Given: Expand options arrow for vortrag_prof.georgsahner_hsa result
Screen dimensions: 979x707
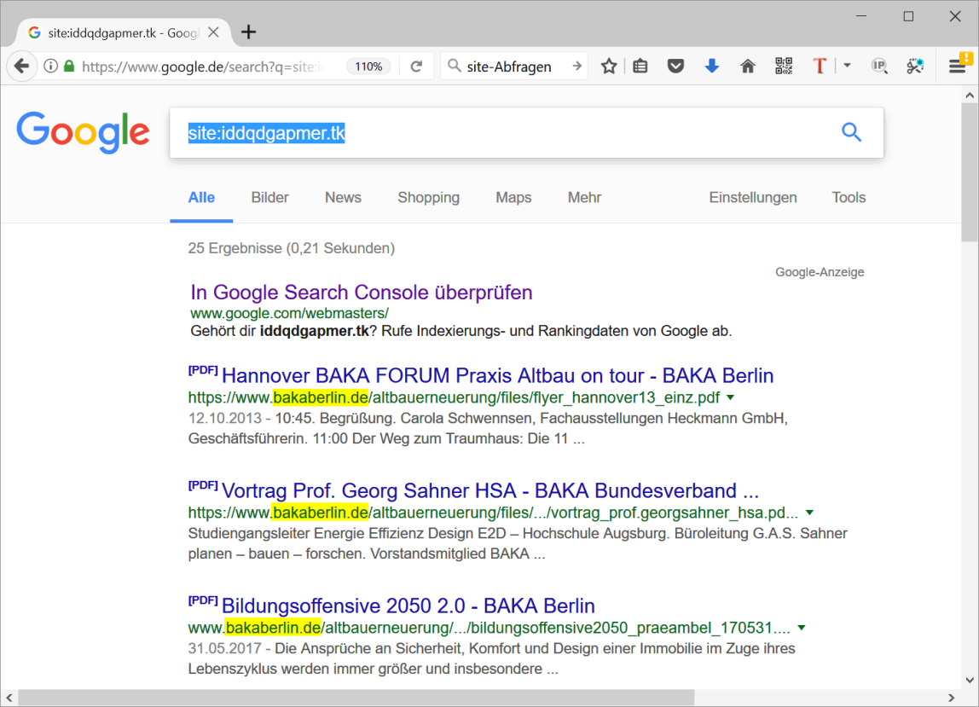Looking at the screenshot, I should [x=810, y=513].
